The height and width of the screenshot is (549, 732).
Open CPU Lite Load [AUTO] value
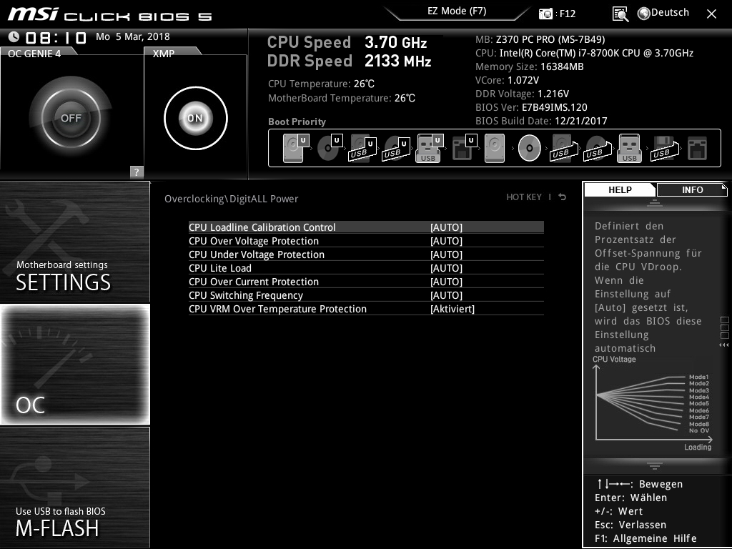pos(446,268)
